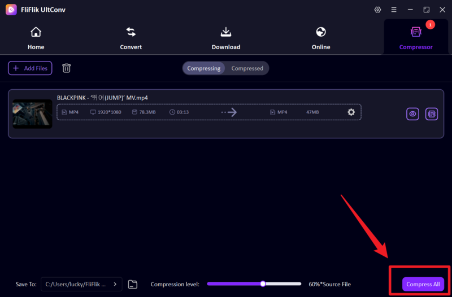Click the source MP4 format icon
The height and width of the screenshot is (297, 452).
(x=64, y=112)
